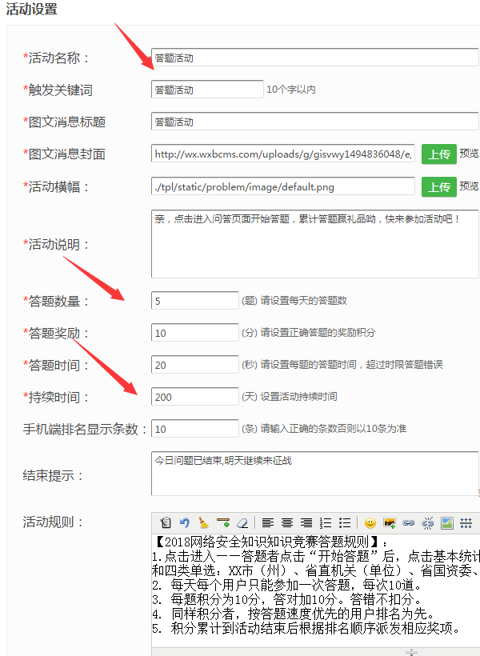This screenshot has width=480, height=656.
Task: Align text left in rules editor
Action: click(x=268, y=523)
